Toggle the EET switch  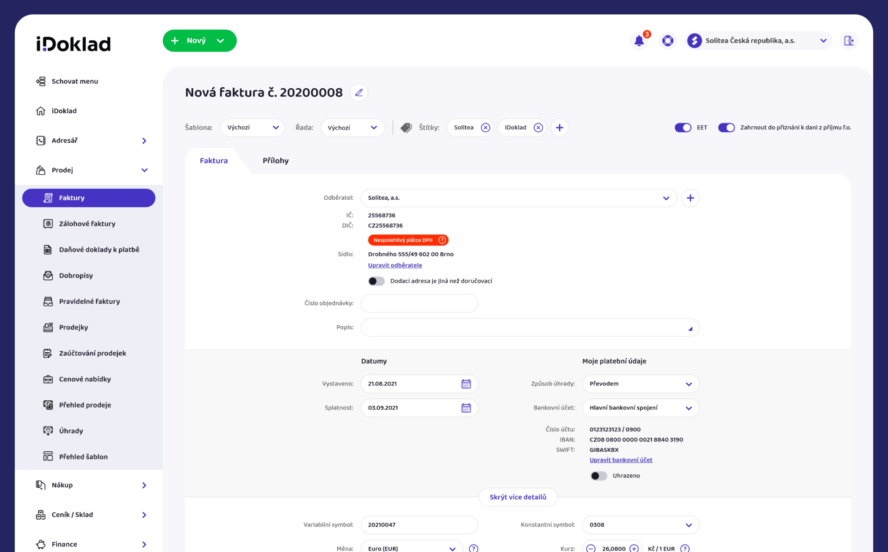tap(683, 128)
